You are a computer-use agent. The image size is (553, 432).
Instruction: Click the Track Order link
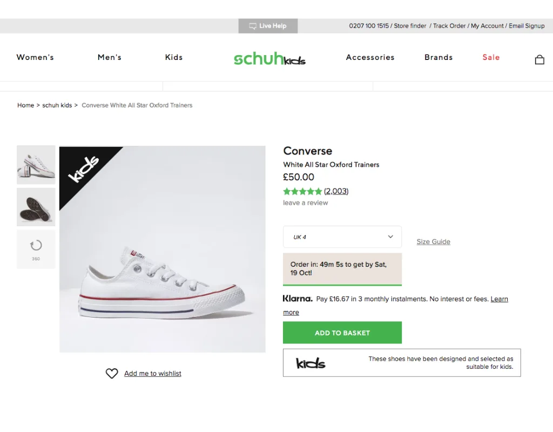[x=449, y=26]
